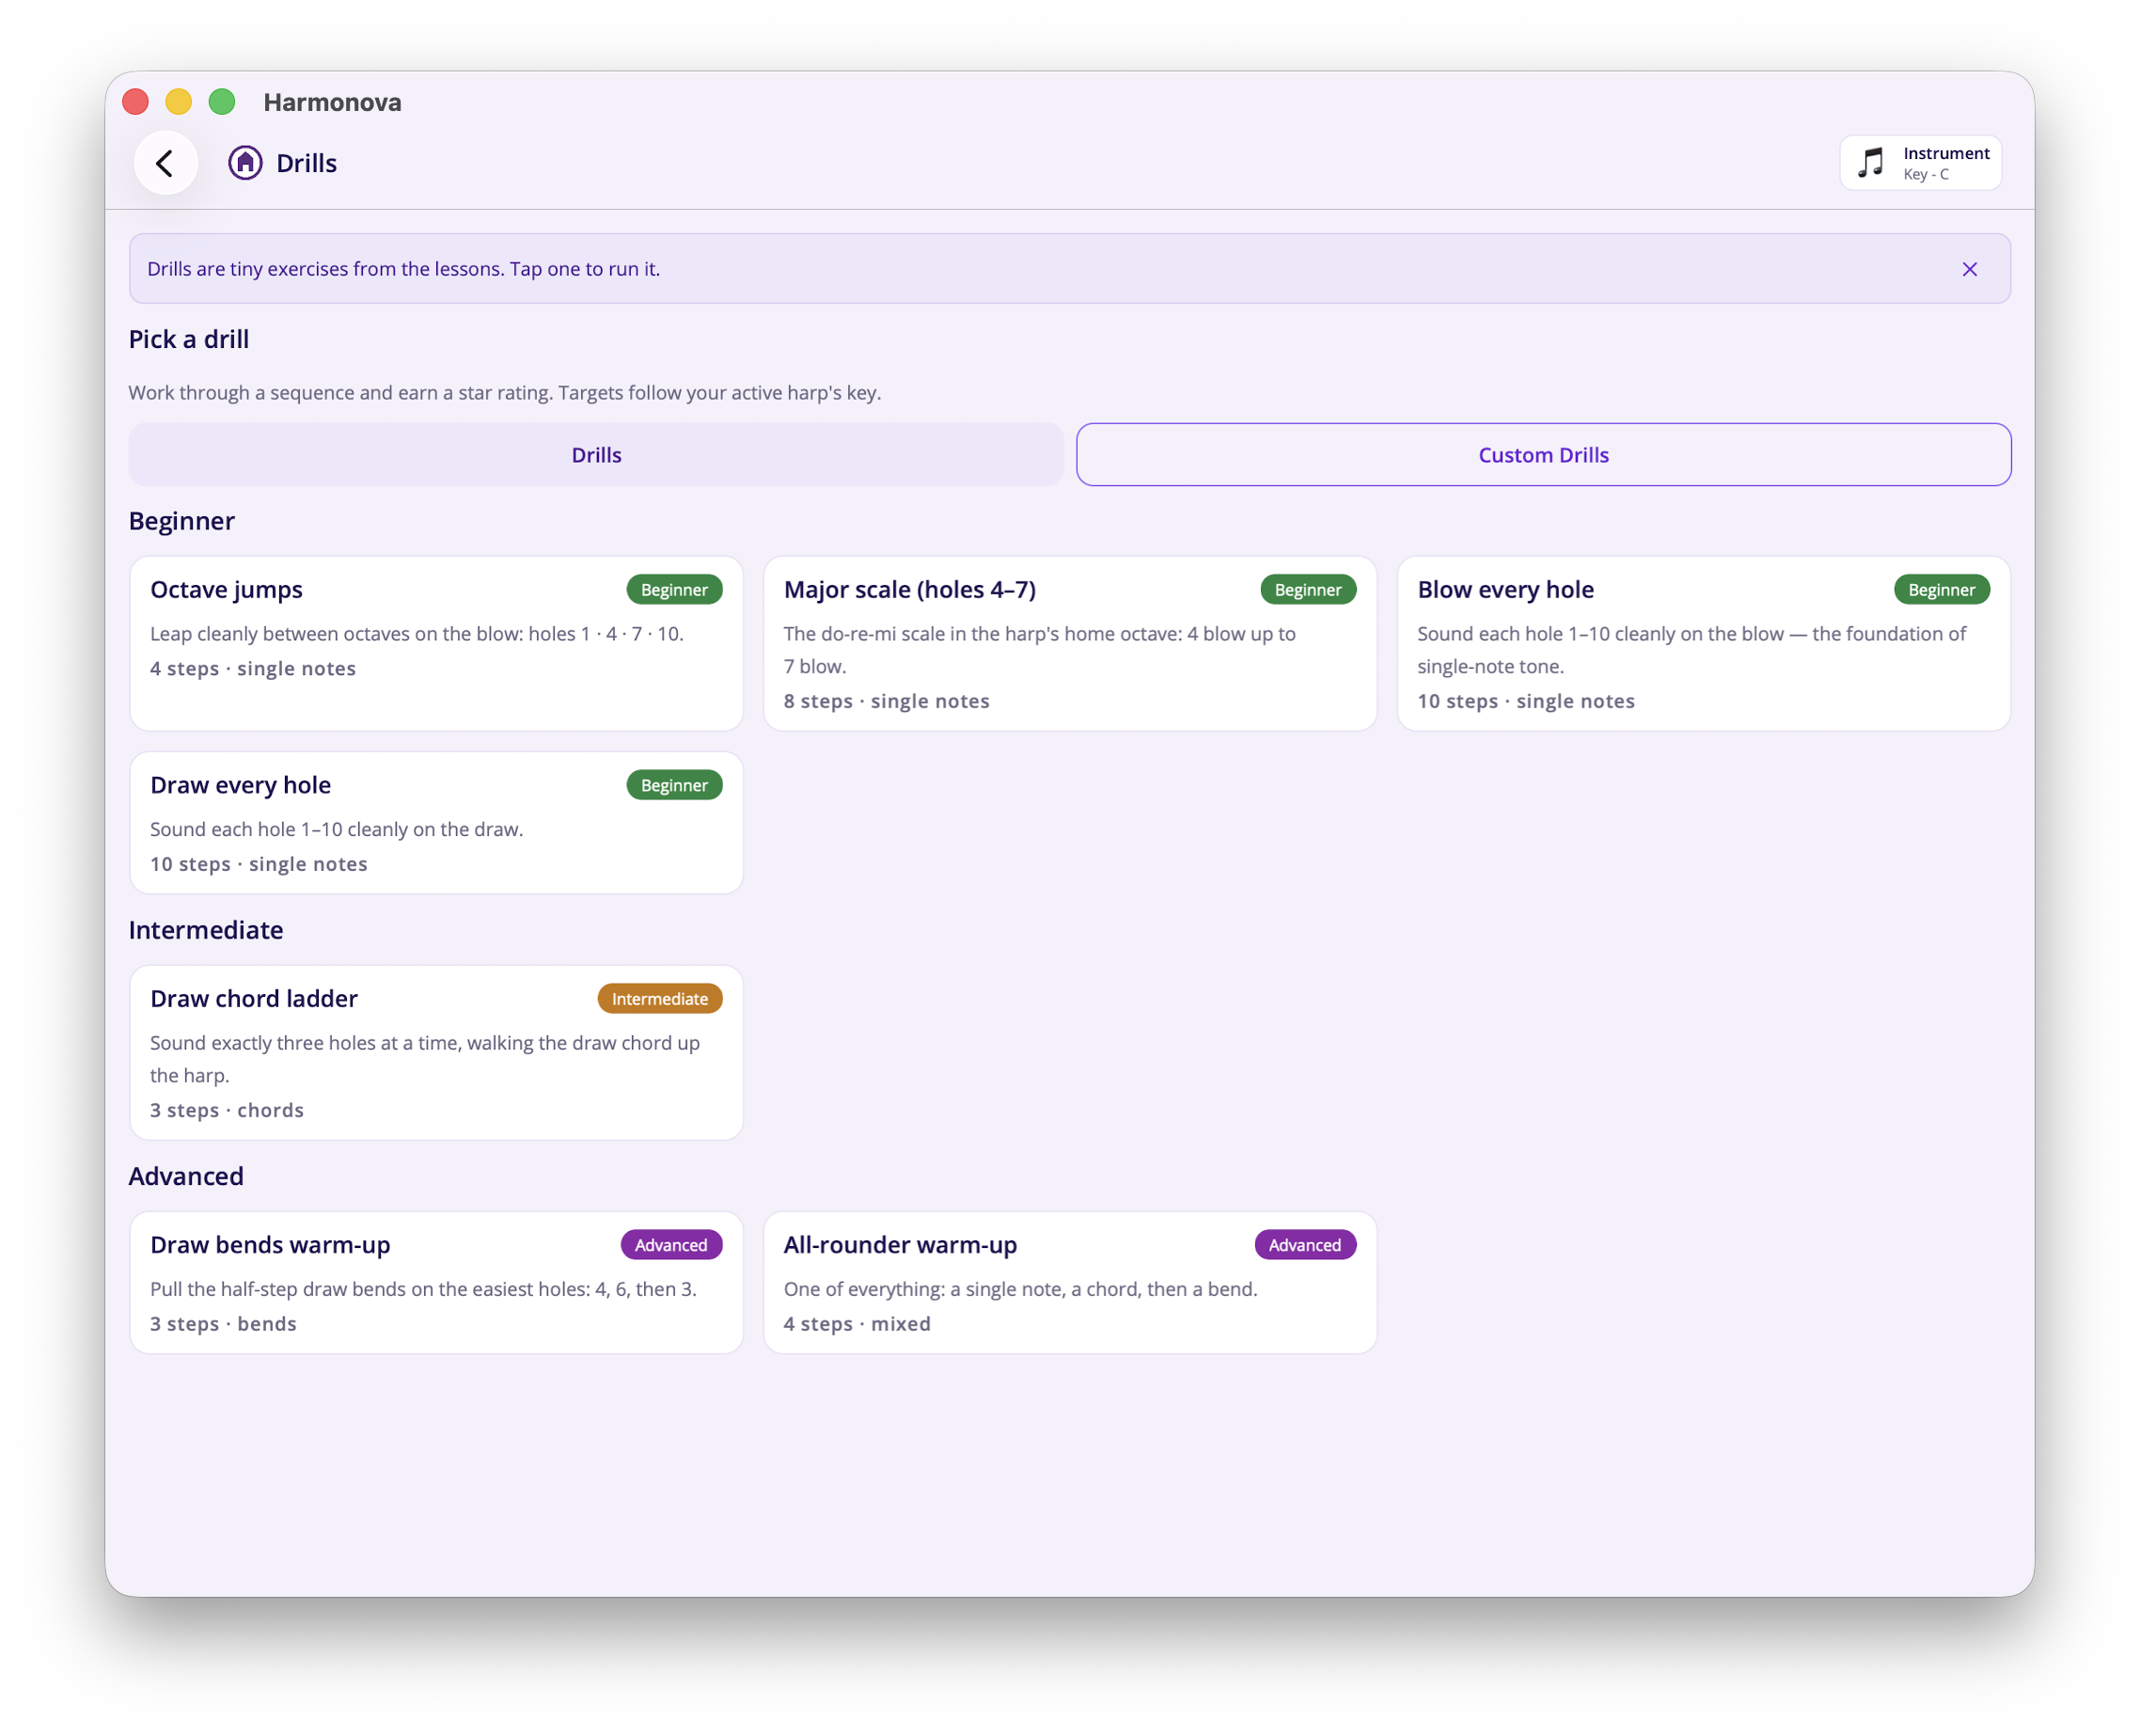Switch to the Custom Drills tab
Image resolution: width=2140 pixels, height=1736 pixels.
(1543, 455)
